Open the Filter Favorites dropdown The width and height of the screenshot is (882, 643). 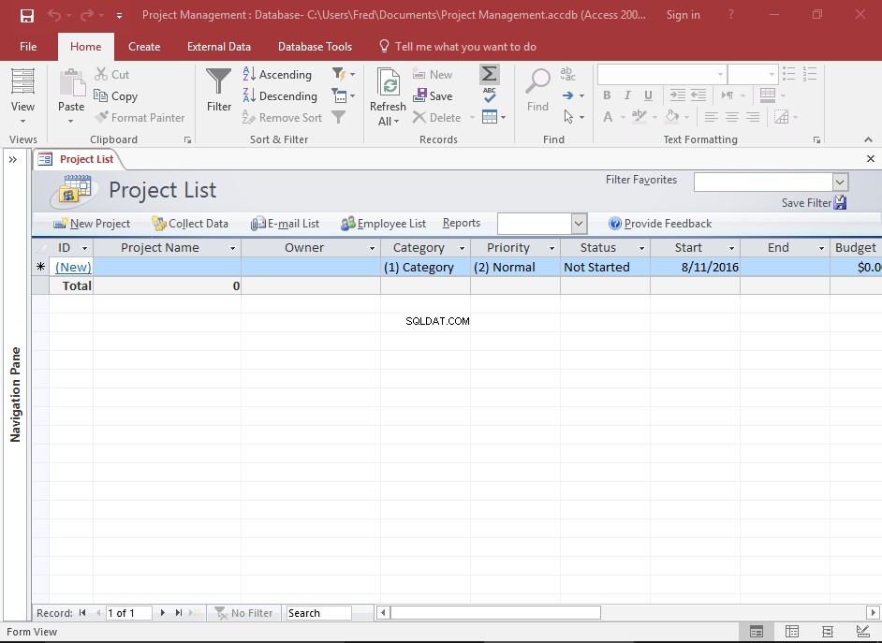click(841, 183)
